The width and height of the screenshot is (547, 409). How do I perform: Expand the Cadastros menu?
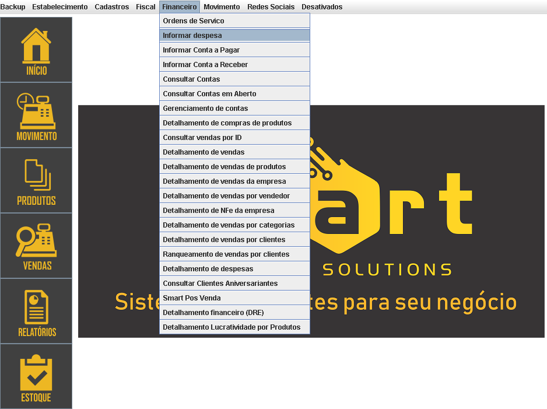point(111,7)
